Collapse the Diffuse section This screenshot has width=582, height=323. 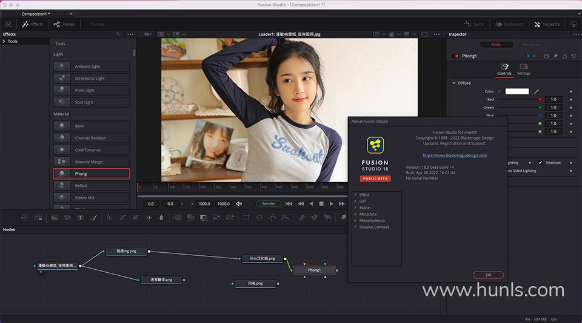pyautogui.click(x=454, y=83)
